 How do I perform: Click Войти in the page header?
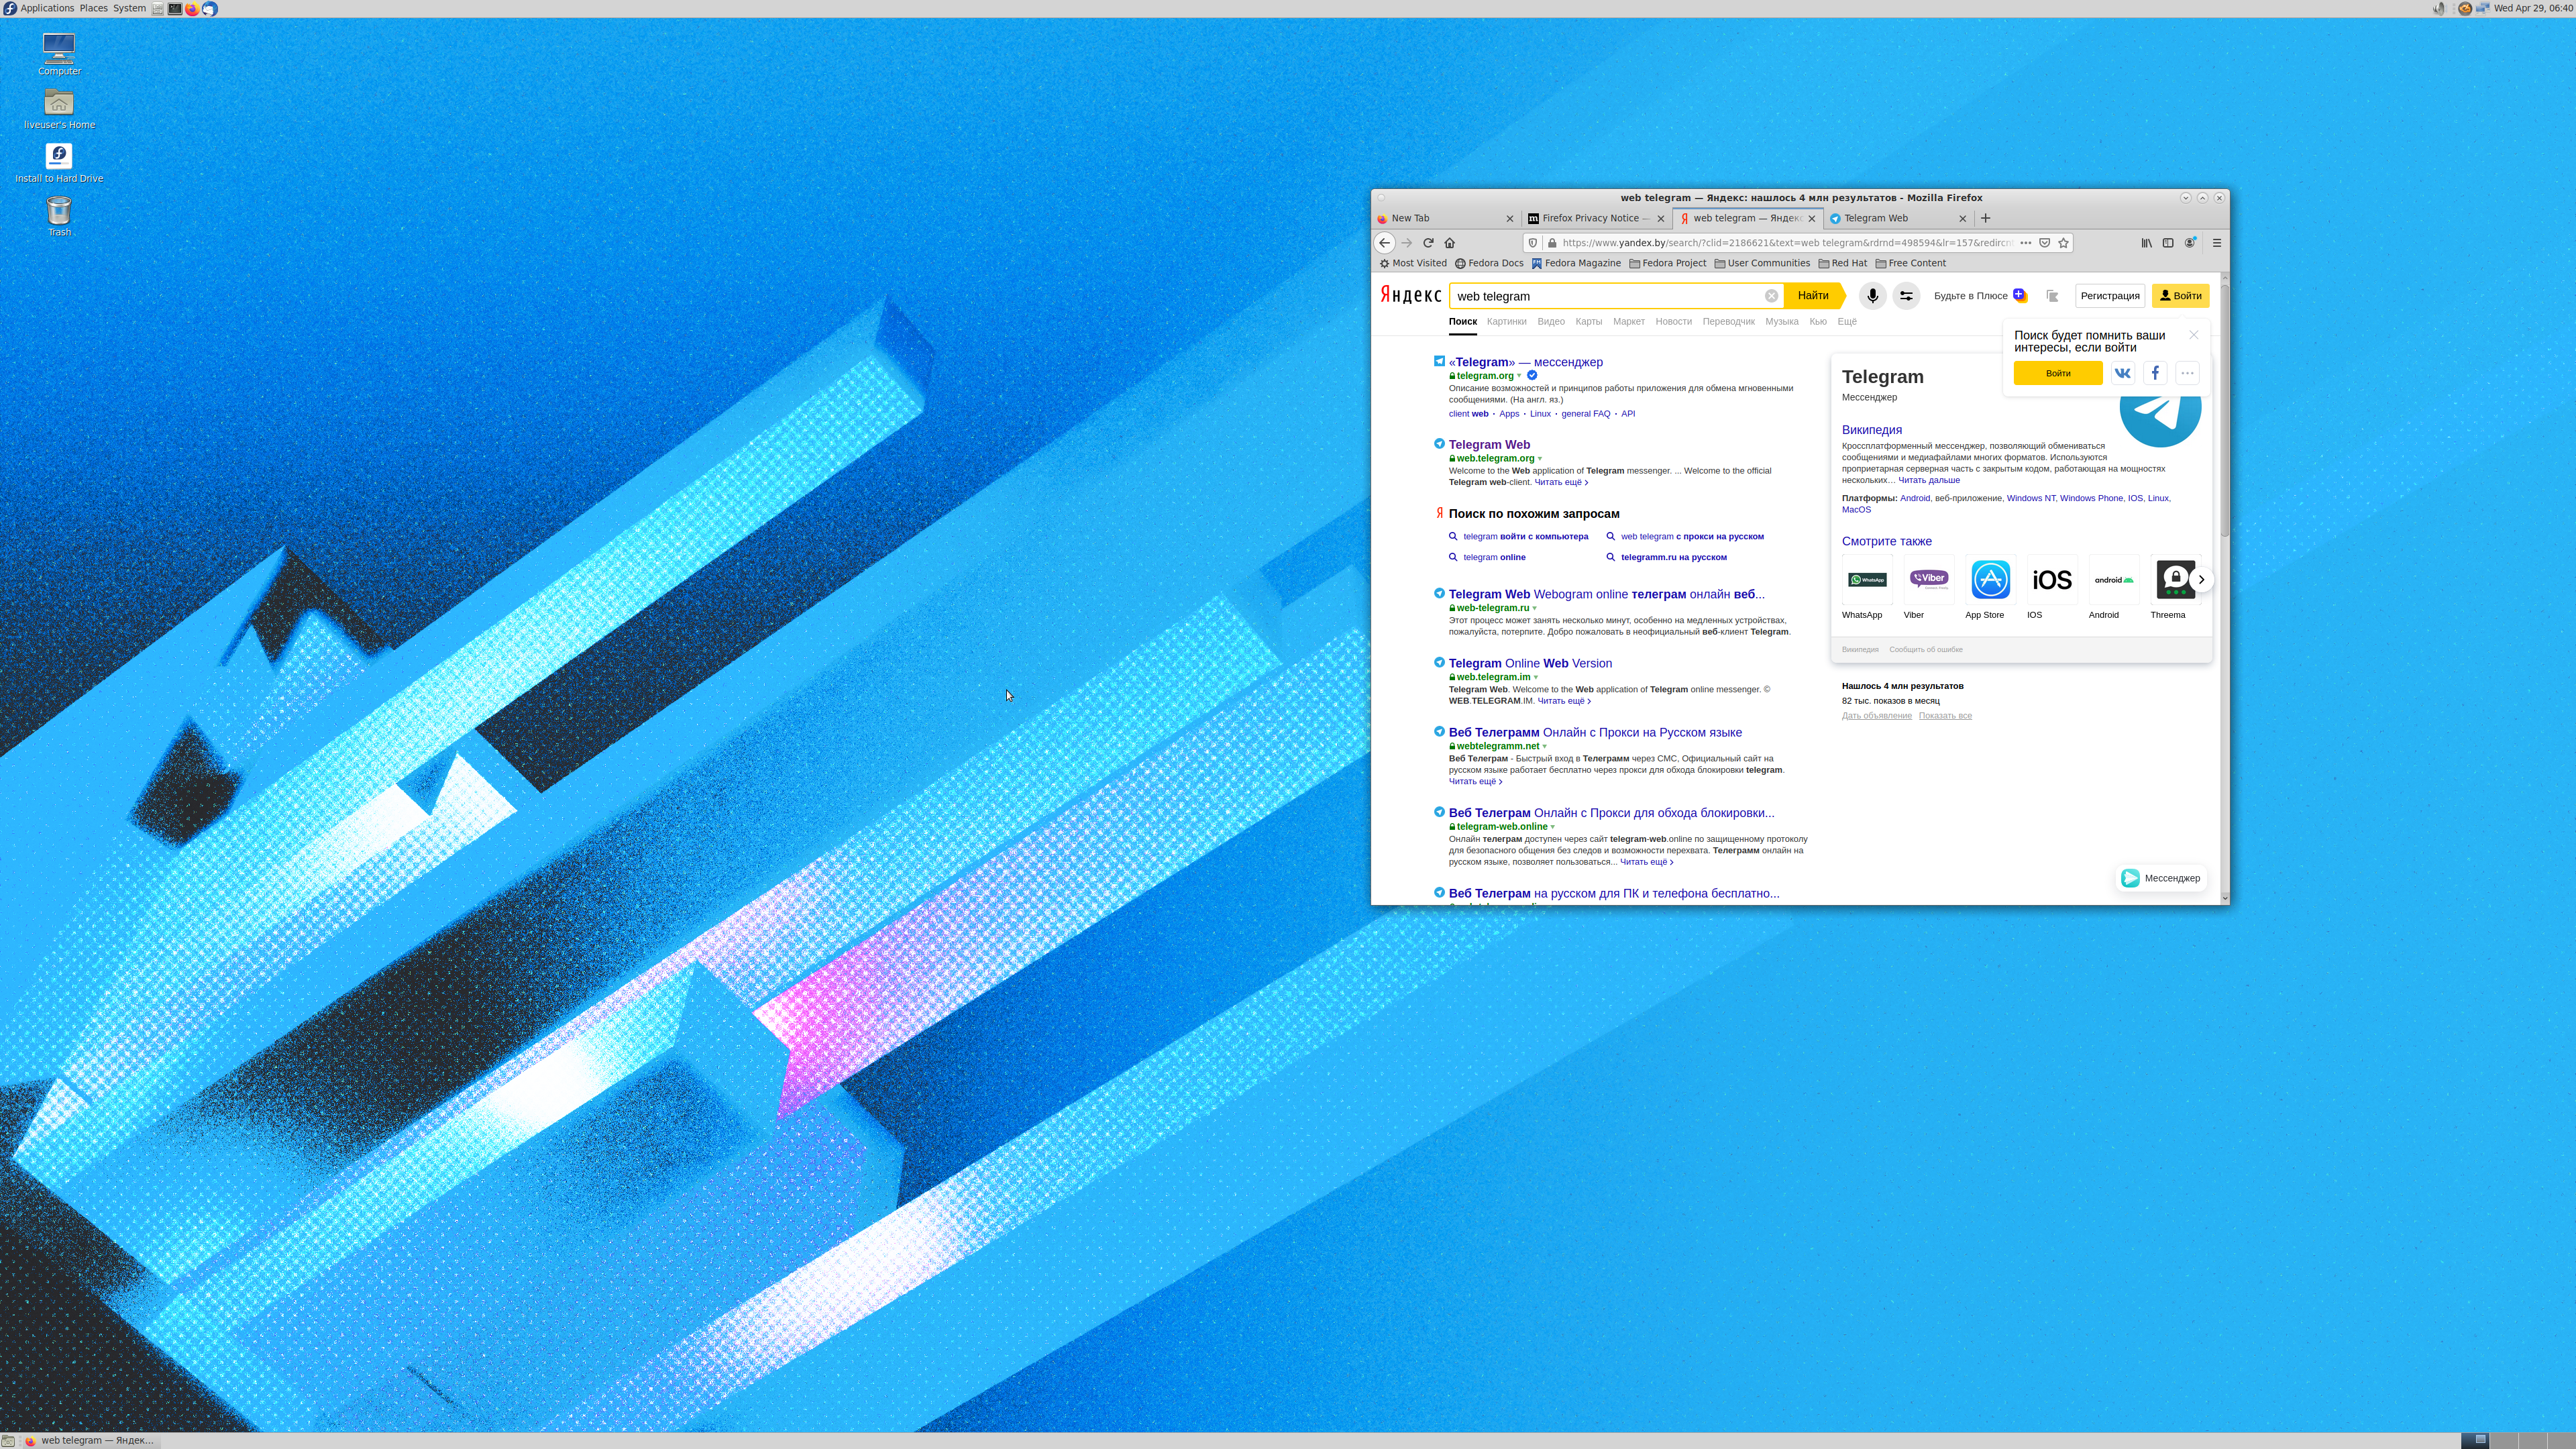point(2180,296)
